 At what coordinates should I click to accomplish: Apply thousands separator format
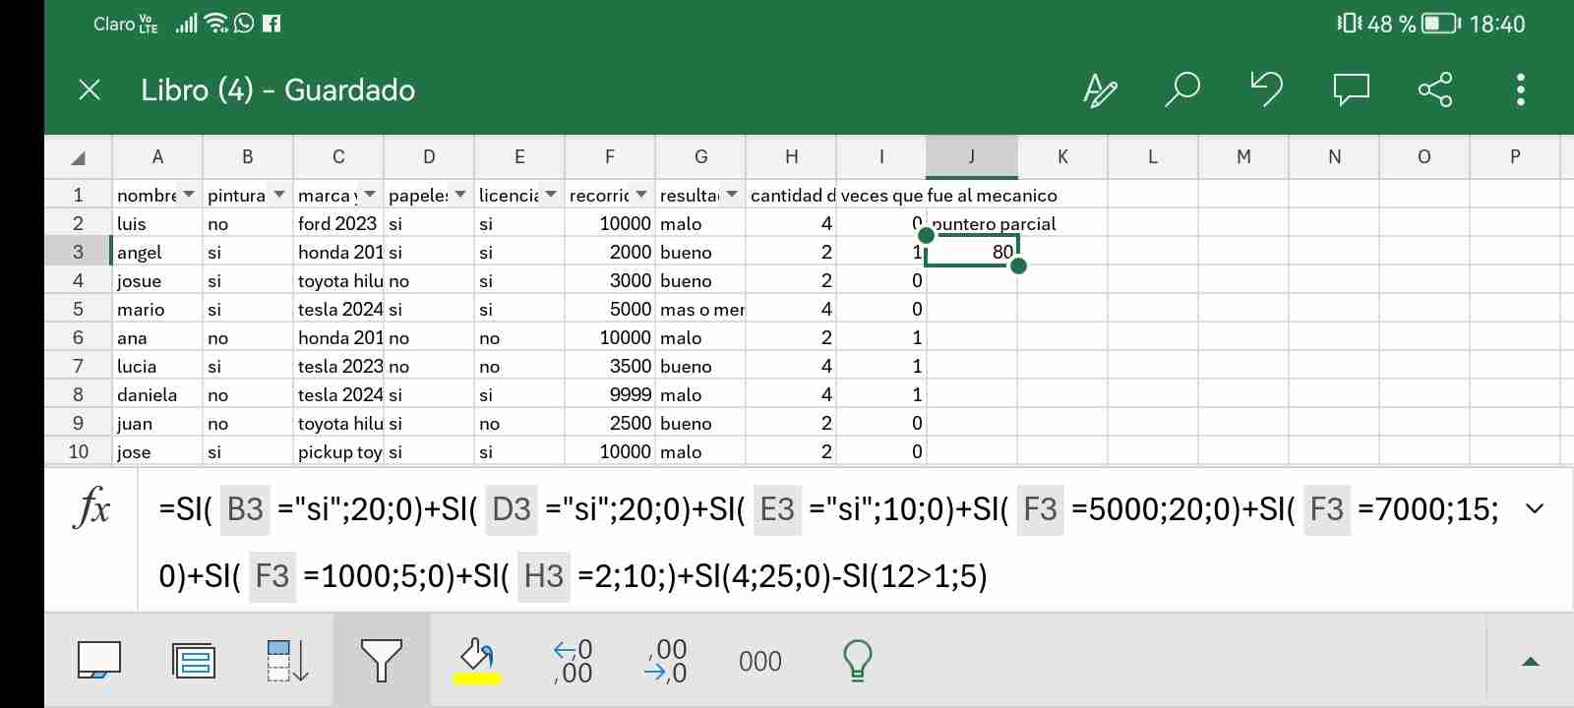[759, 661]
